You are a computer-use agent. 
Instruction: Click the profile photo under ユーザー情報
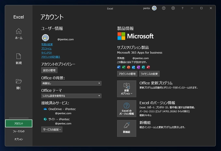pyautogui.click(x=45, y=38)
